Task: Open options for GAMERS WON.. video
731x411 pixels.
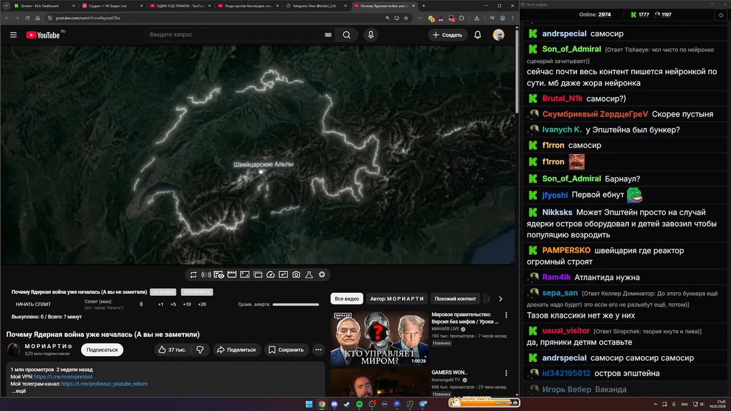Action: (x=506, y=373)
